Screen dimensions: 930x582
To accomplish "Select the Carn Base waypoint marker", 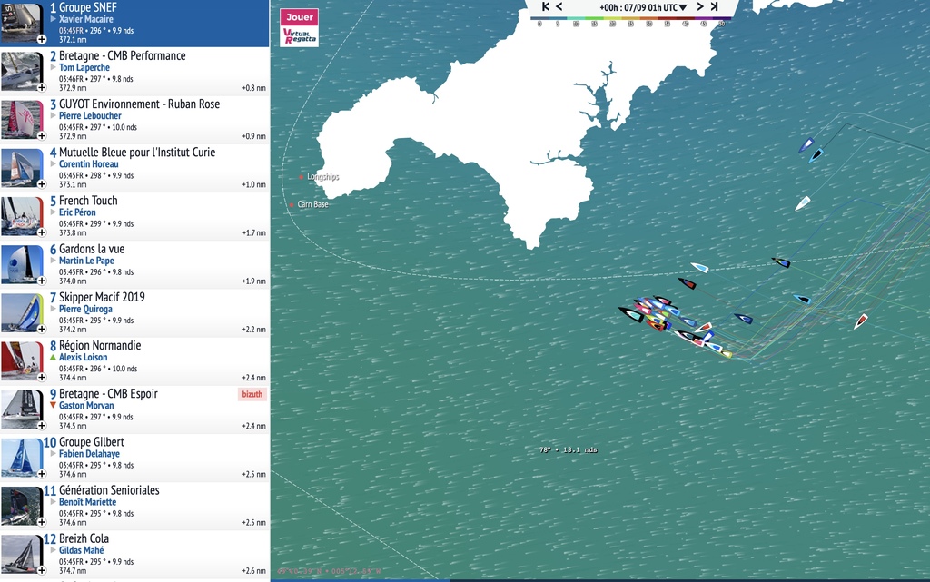I will (292, 204).
